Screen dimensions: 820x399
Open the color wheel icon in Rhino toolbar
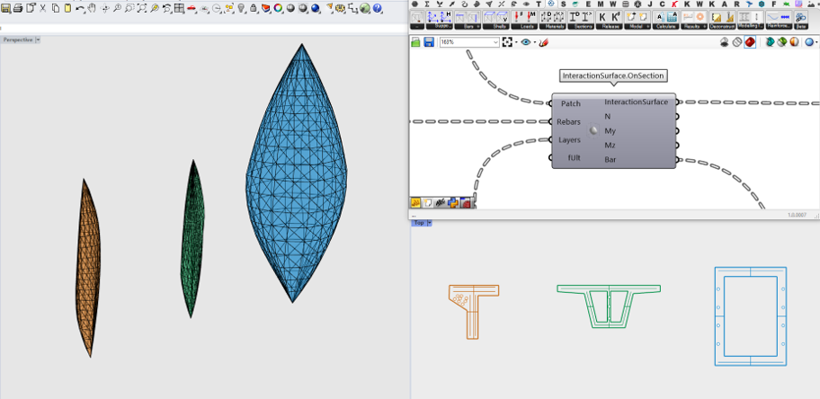click(277, 8)
